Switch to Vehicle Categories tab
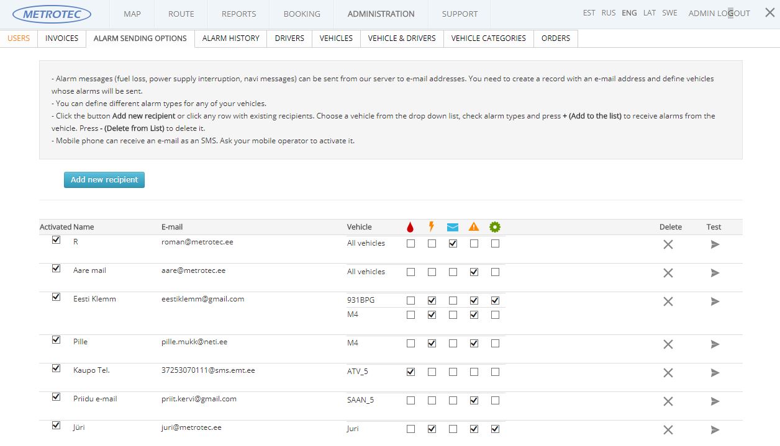This screenshot has height=446, width=780. 488,38
